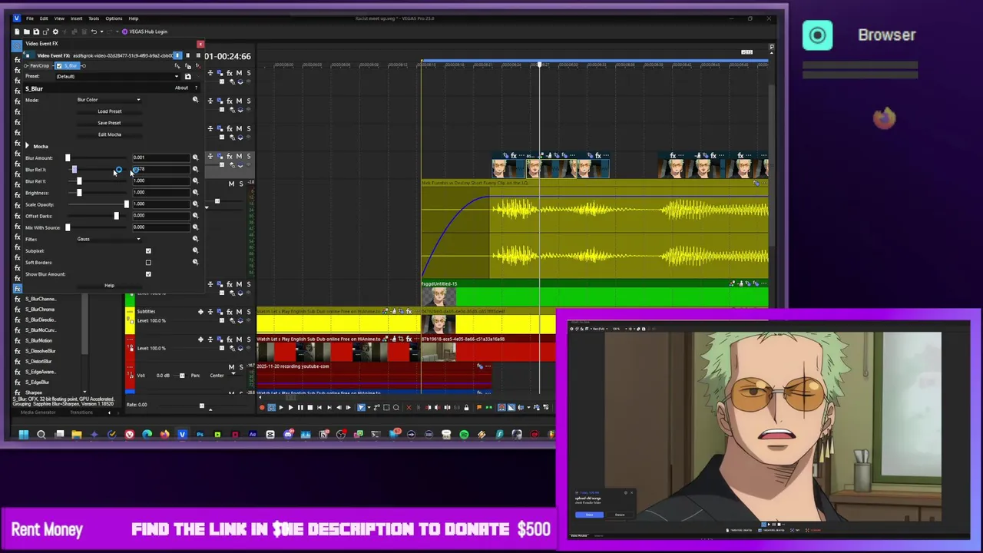Uncheck the Subpixel checkbox
The image size is (983, 553).
tap(148, 250)
